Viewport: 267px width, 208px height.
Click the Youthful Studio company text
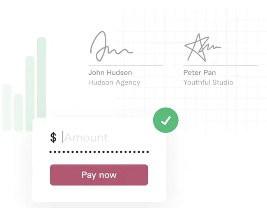(x=208, y=82)
